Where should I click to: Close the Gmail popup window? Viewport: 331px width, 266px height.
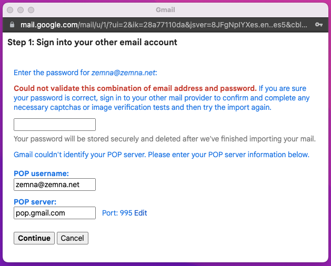point(10,10)
